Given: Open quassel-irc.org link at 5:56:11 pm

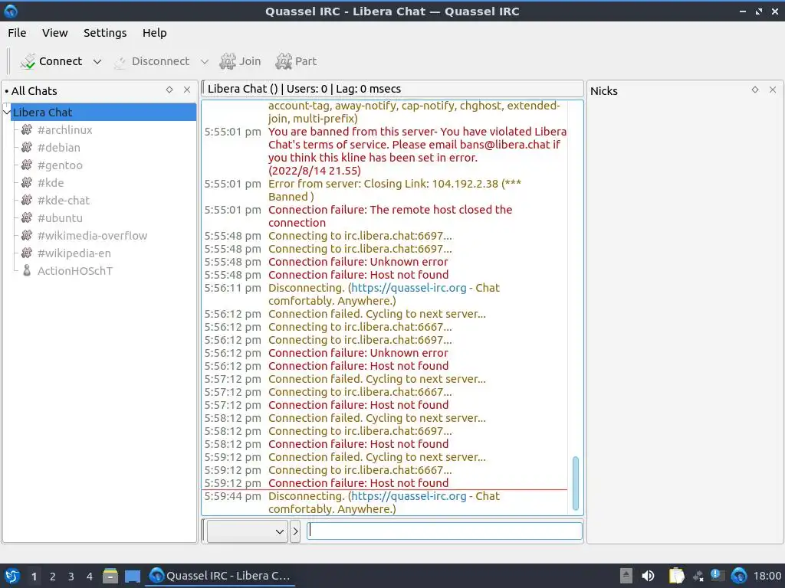Looking at the screenshot, I should click(409, 288).
